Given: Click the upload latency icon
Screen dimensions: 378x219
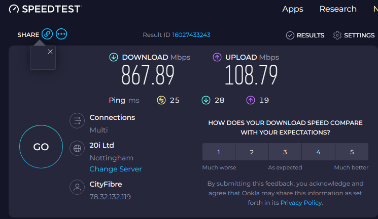Looking at the screenshot, I should click(x=251, y=100).
